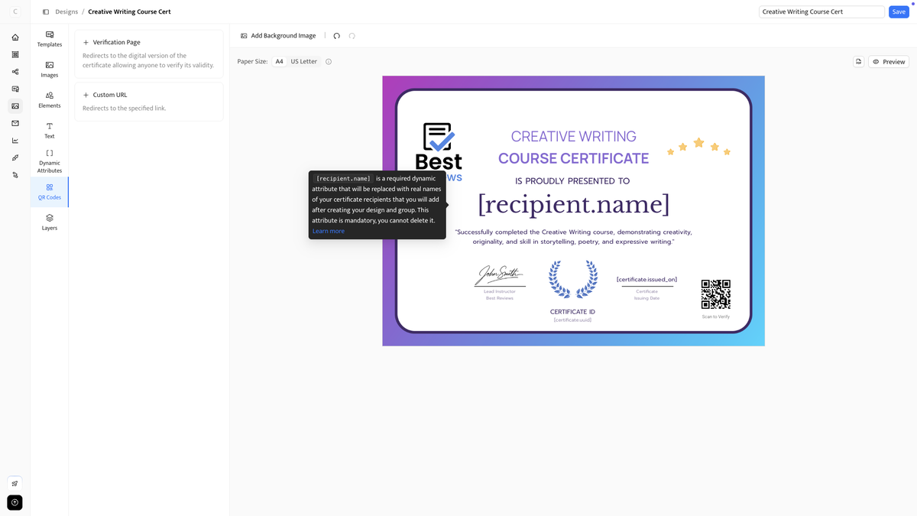The width and height of the screenshot is (917, 516).
Task: Download the certificate as PDF
Action: coord(858,61)
